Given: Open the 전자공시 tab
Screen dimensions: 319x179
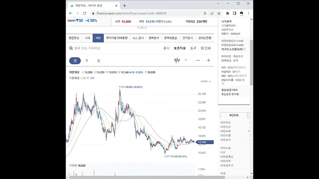Looking at the screenshot, I should click(187, 38).
